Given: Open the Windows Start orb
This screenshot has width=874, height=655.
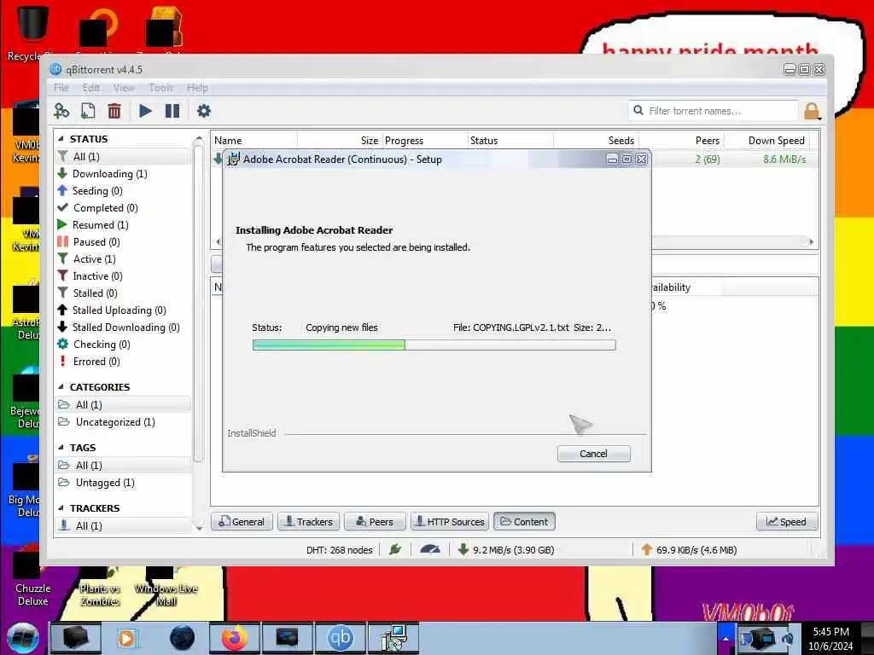Looking at the screenshot, I should [x=23, y=638].
